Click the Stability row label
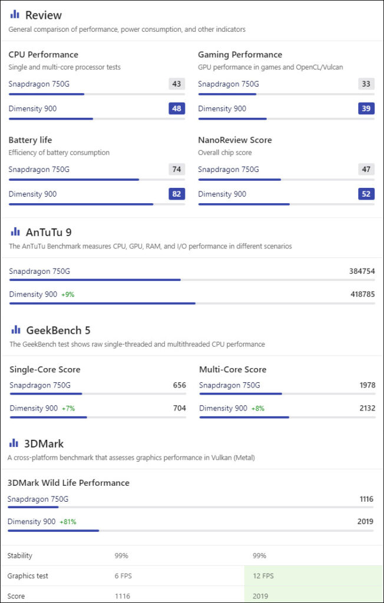 [x=20, y=556]
